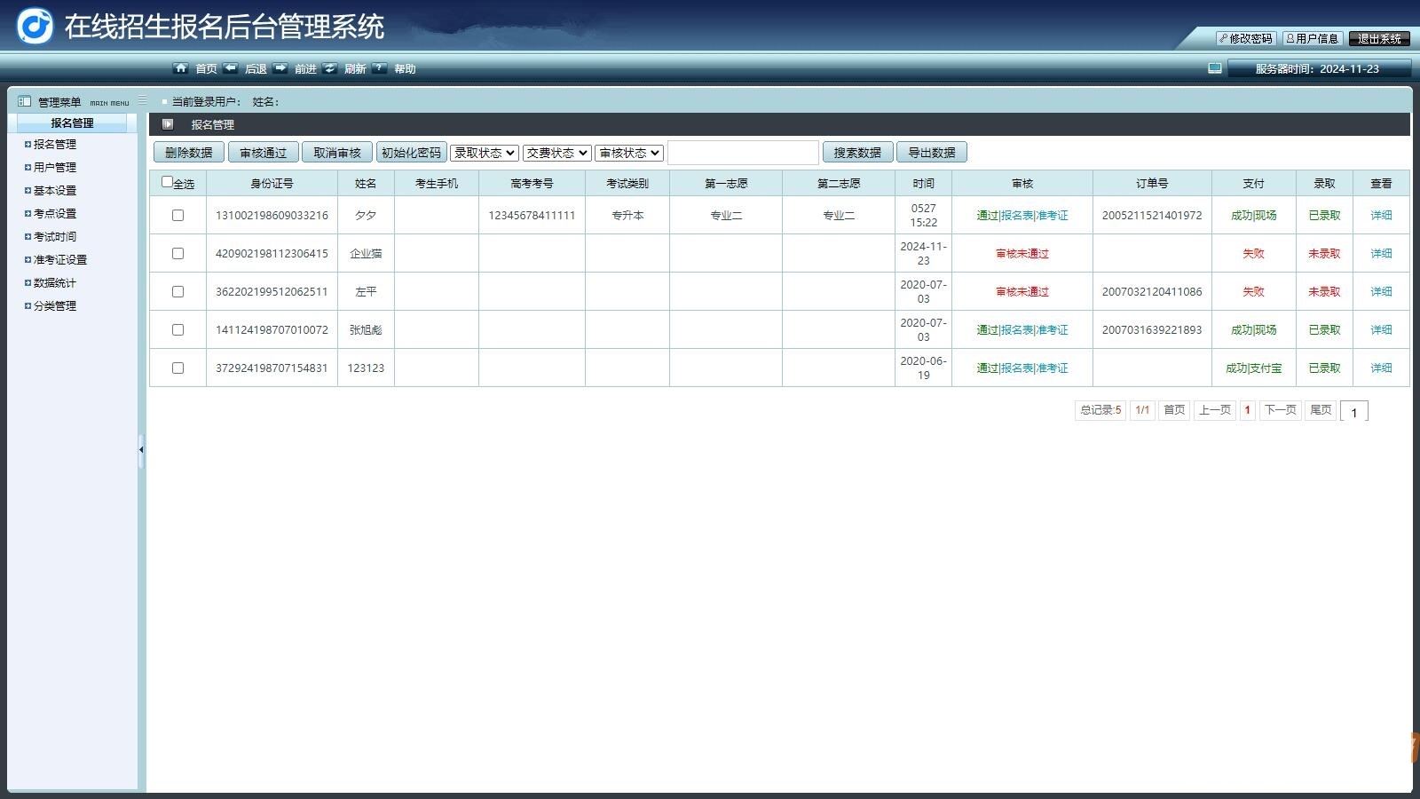1420x799 pixels.
Task: Enable the 全选 select-all checkbox
Action: 167,179
